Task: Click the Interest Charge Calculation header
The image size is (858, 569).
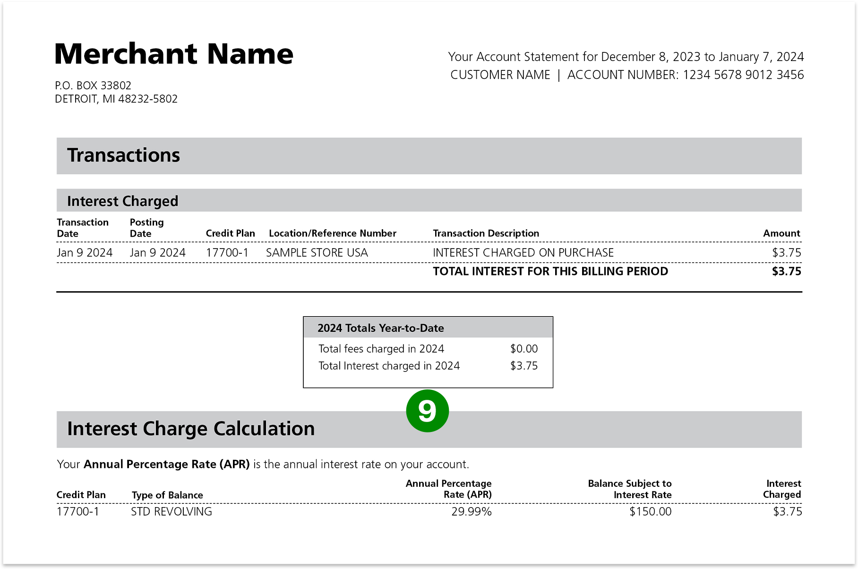Action: click(429, 429)
